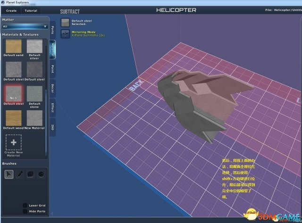Choose the Default stone material

34,94
